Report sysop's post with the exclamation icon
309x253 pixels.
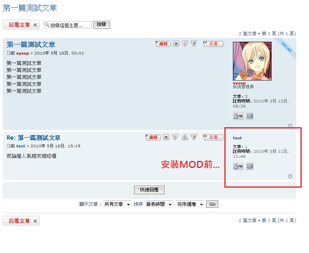185,43
